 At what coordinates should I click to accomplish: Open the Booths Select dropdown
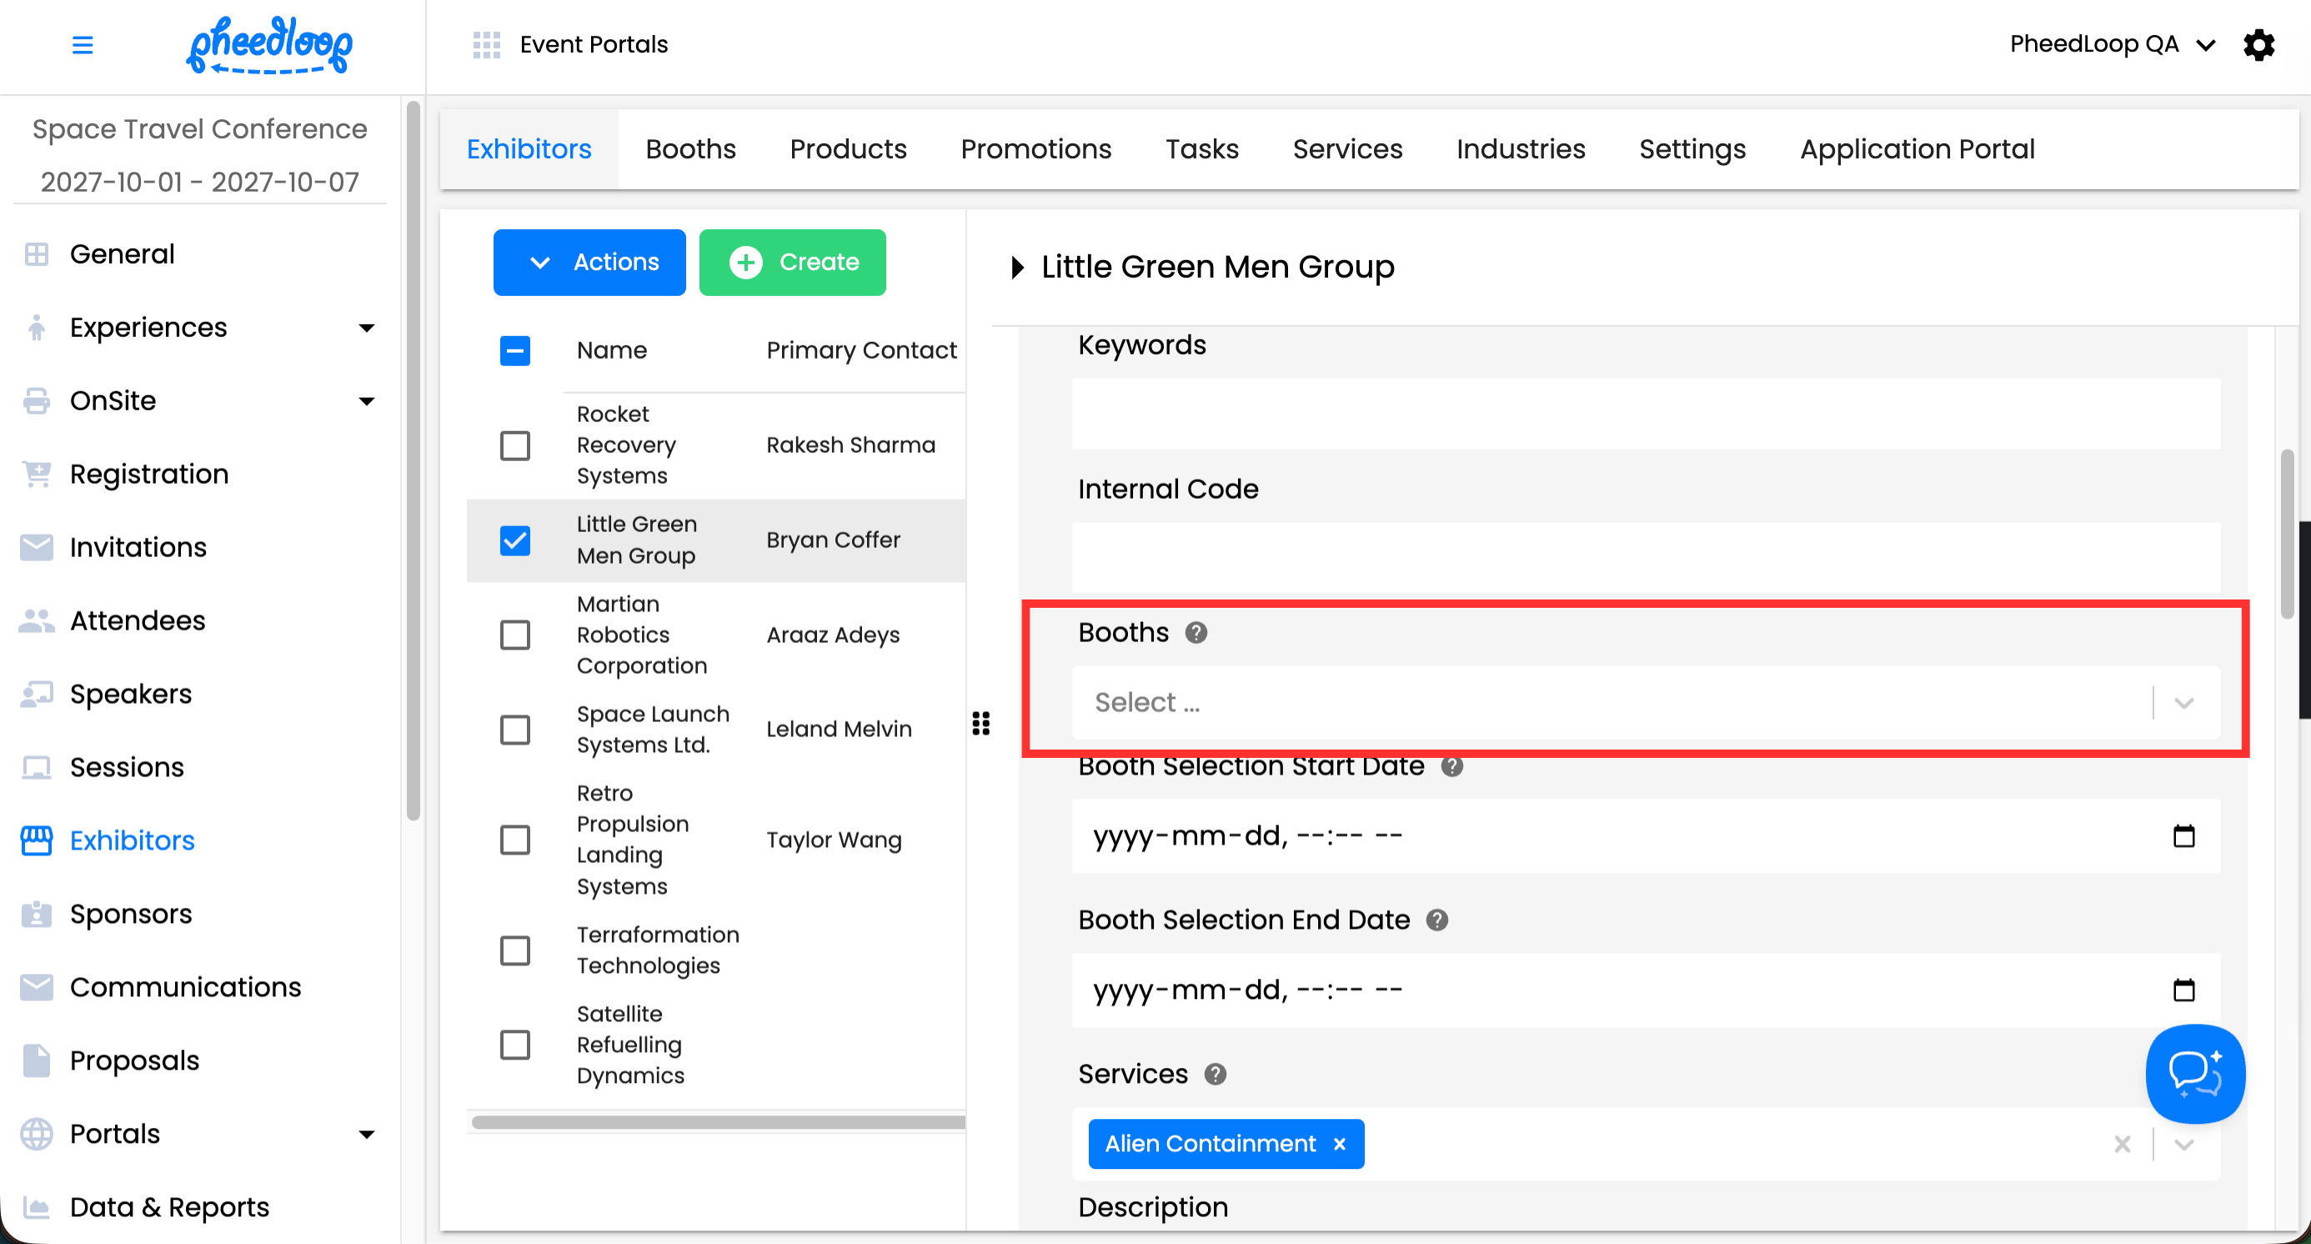coord(1615,702)
